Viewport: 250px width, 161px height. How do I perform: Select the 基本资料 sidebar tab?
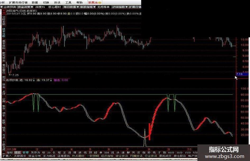pos(3,45)
